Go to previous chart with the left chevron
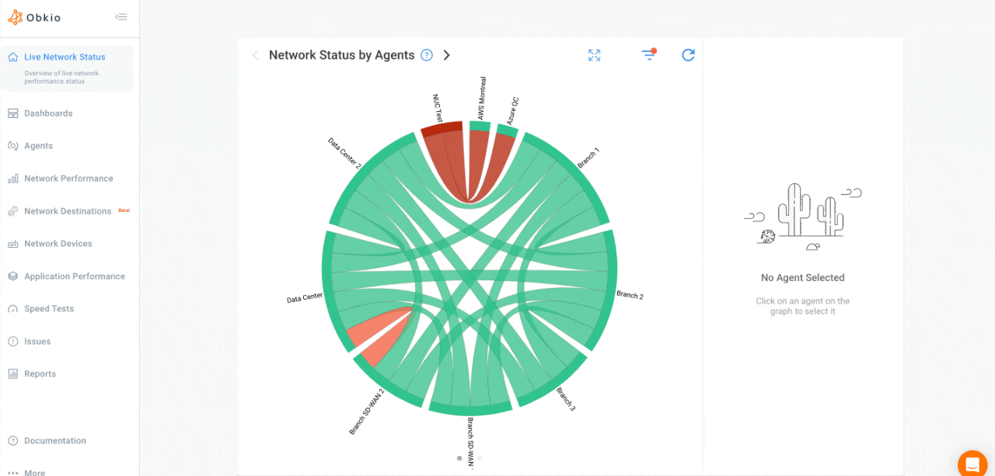995x476 pixels. point(255,55)
